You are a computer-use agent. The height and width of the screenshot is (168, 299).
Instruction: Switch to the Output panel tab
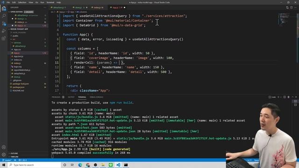(71, 97)
